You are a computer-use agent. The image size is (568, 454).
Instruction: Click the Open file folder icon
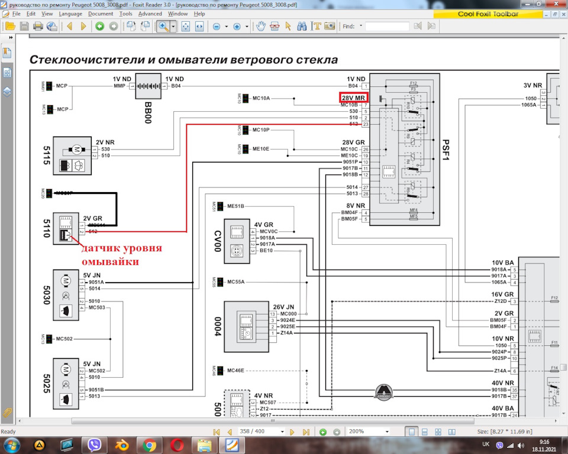tap(10, 26)
